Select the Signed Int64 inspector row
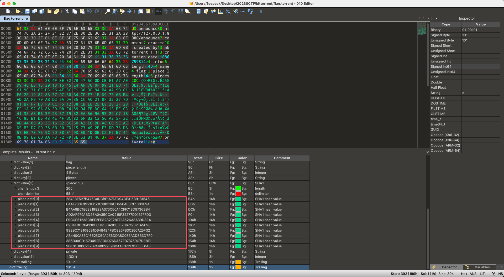Image resolution: width=504 pixels, height=277 pixels. tap(465, 67)
